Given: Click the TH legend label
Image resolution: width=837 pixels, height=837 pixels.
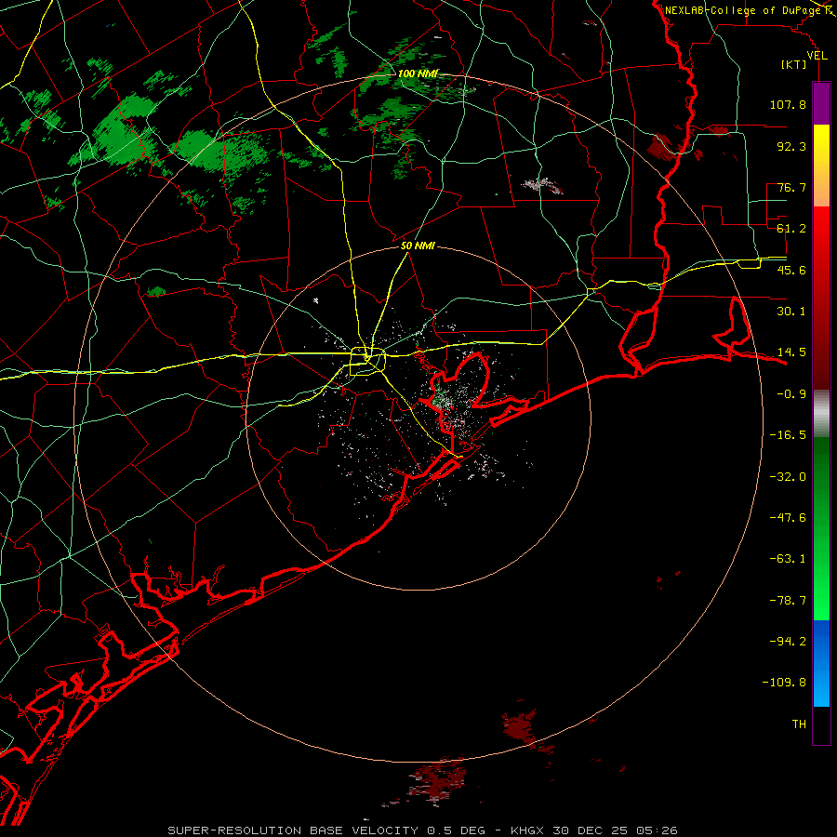Looking at the screenshot, I should [799, 724].
